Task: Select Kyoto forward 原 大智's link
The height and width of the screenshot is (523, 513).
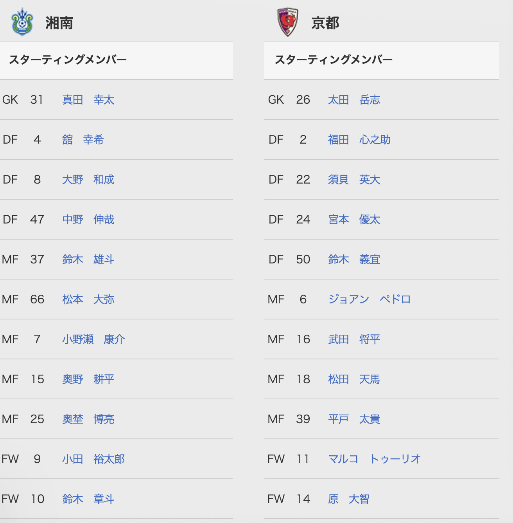Action: point(348,499)
